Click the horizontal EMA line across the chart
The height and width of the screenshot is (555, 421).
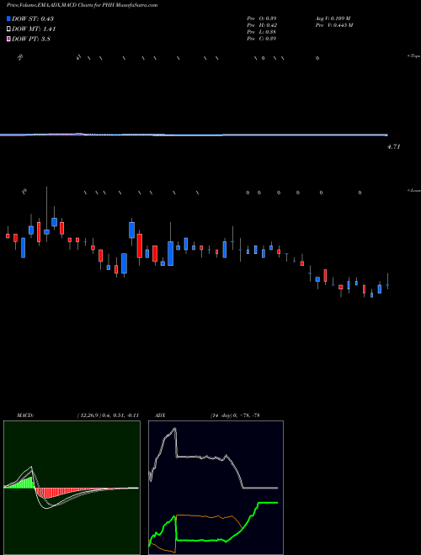click(194, 135)
